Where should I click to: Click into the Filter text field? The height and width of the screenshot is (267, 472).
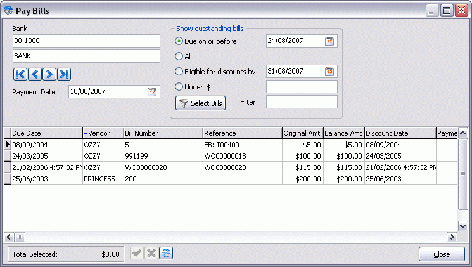pyautogui.click(x=302, y=102)
